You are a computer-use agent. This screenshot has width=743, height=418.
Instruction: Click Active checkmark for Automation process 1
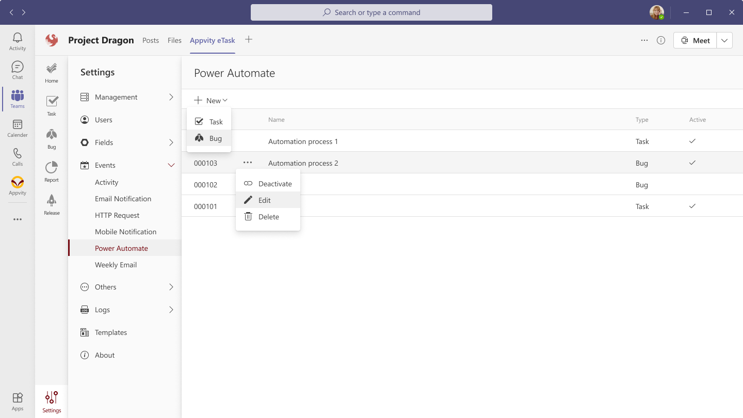[692, 141]
